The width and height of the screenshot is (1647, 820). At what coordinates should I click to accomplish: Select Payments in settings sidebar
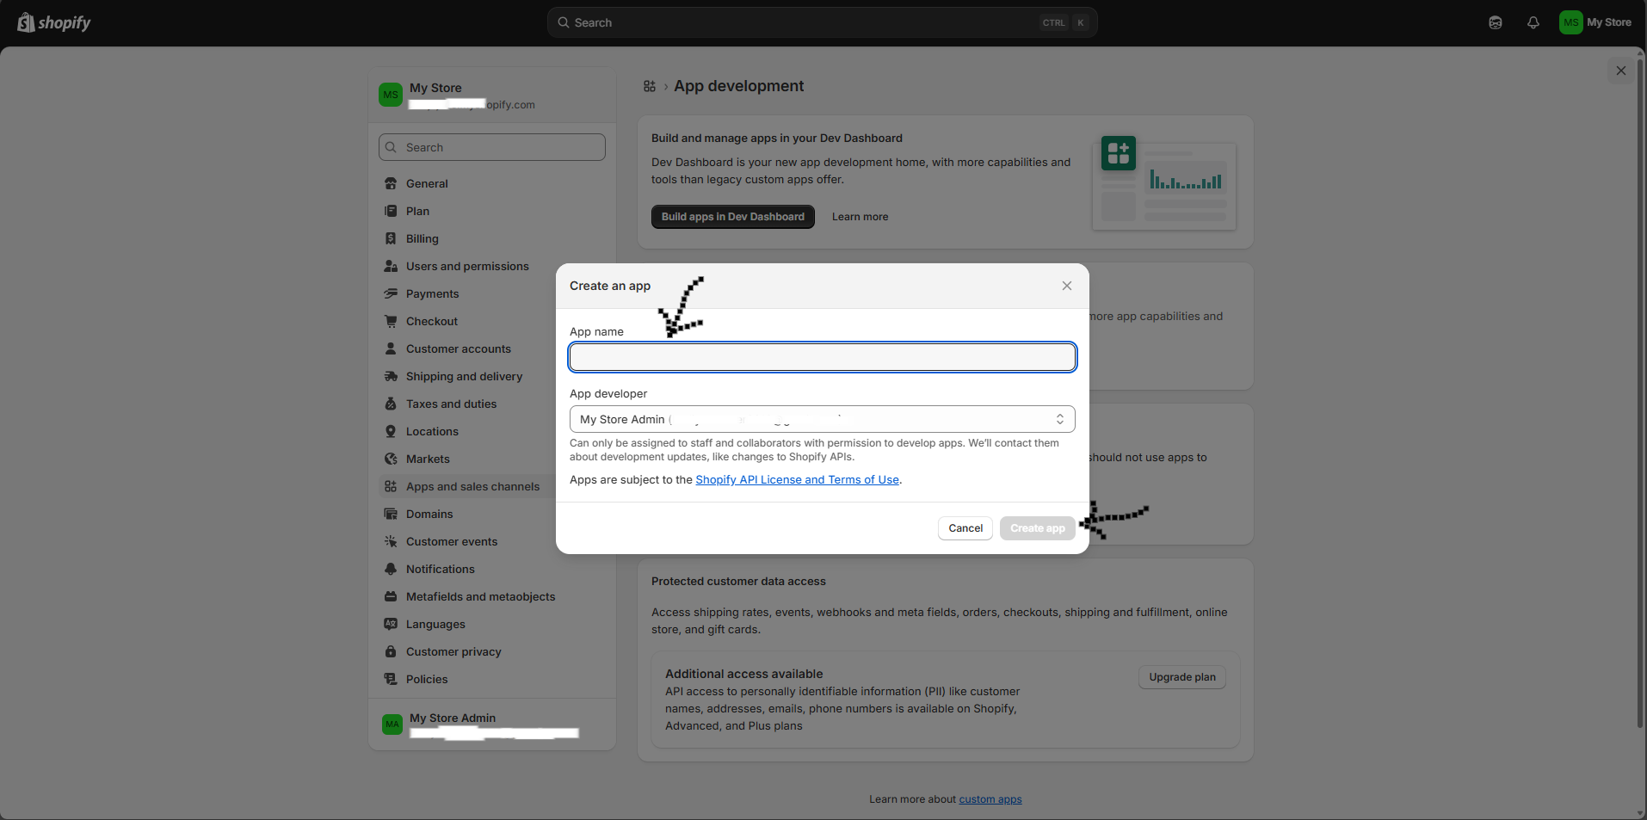click(x=432, y=293)
